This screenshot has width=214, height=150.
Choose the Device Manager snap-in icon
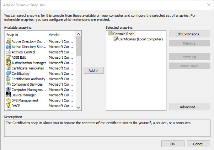coord(9,95)
